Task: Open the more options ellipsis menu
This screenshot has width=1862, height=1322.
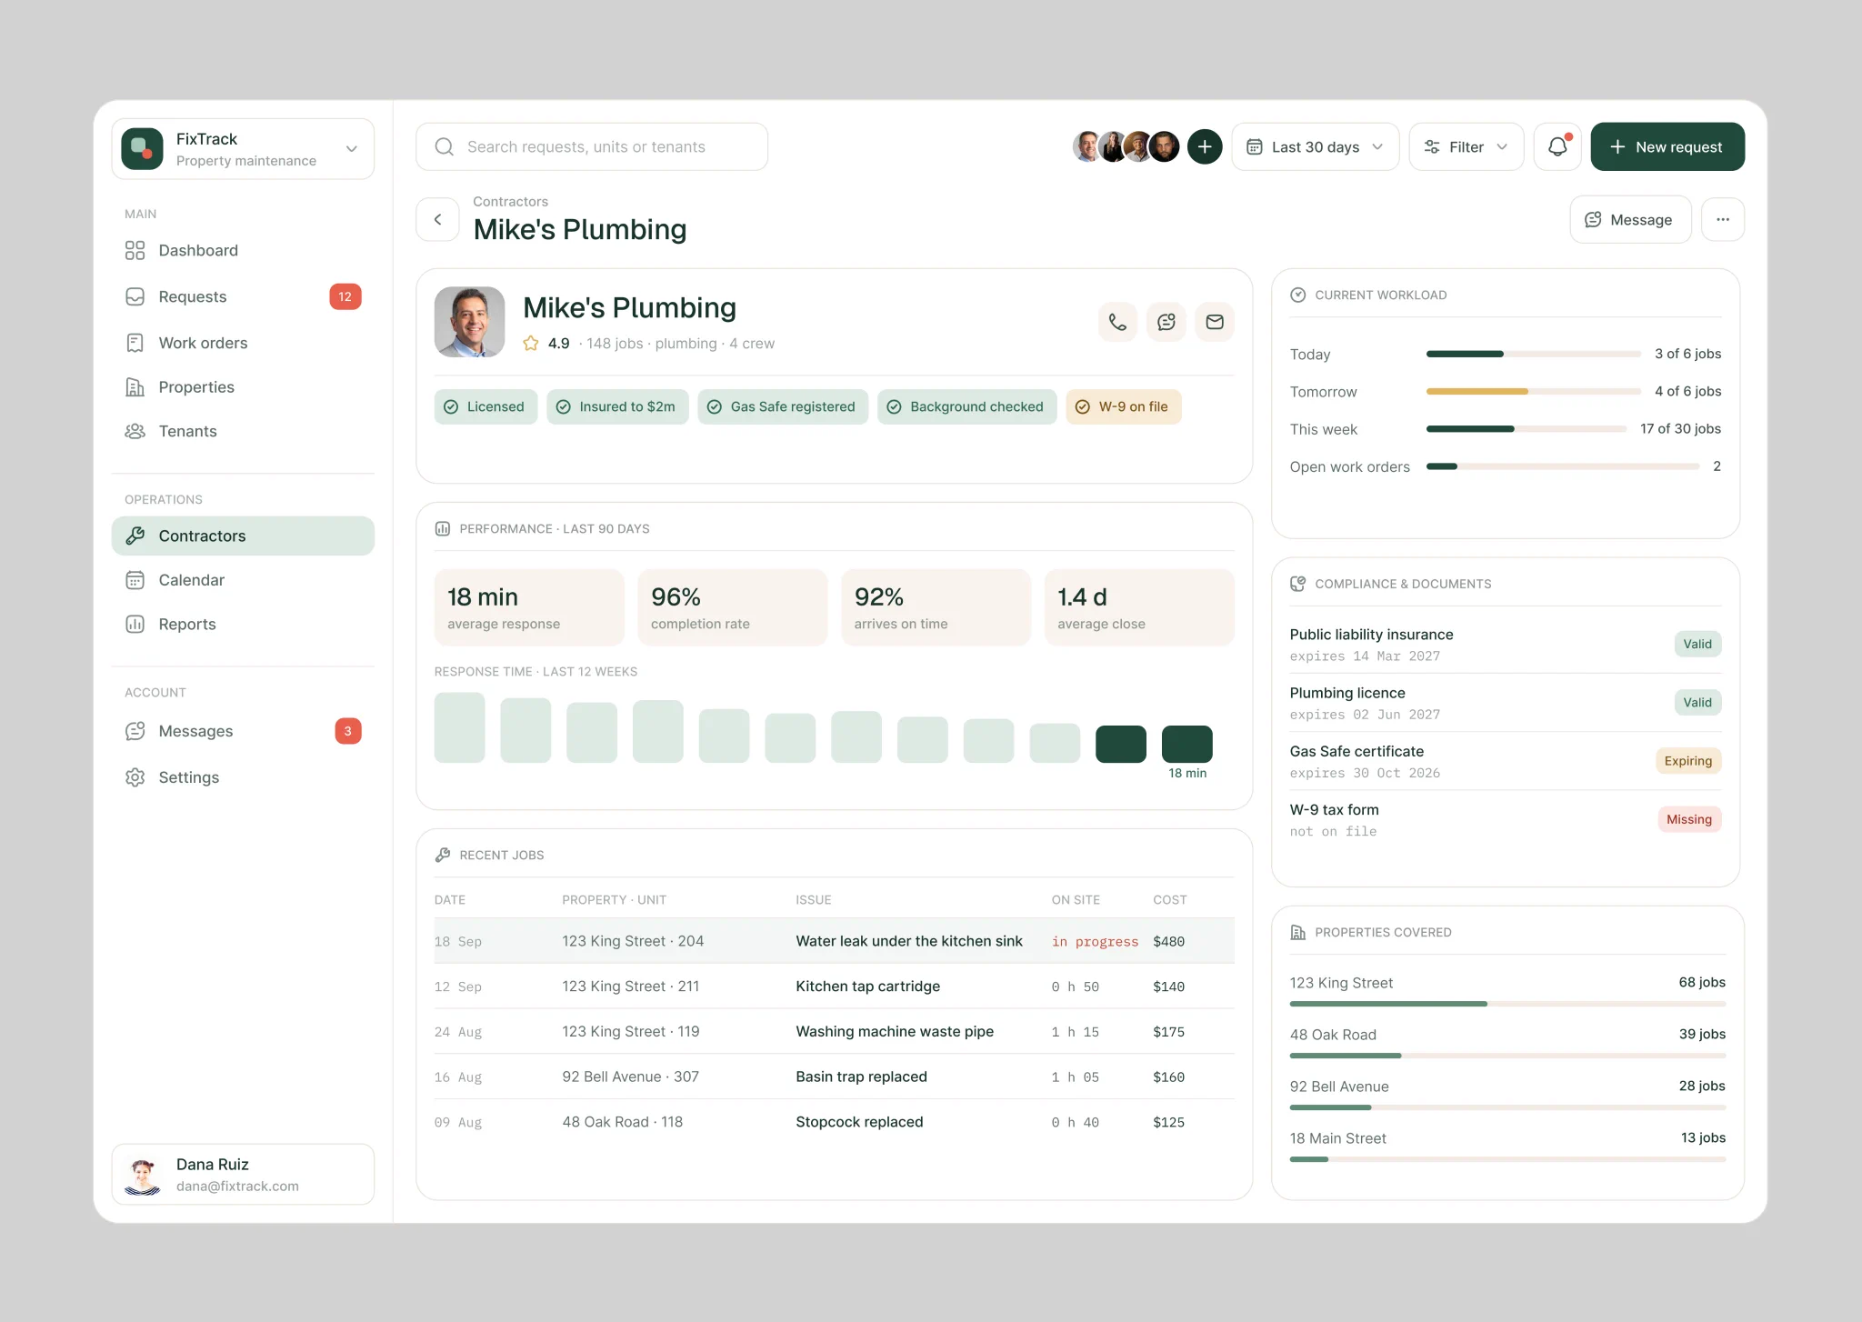Action: click(1723, 219)
